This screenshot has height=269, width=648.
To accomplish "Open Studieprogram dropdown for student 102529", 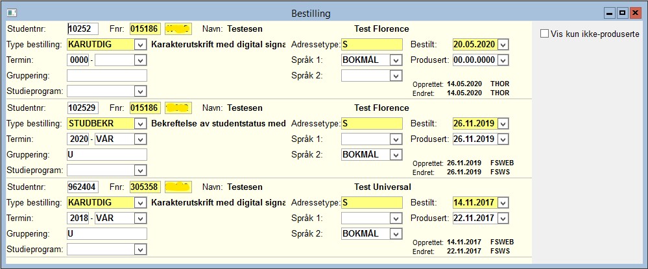I will 141,170.
